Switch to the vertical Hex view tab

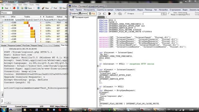click(2, 95)
